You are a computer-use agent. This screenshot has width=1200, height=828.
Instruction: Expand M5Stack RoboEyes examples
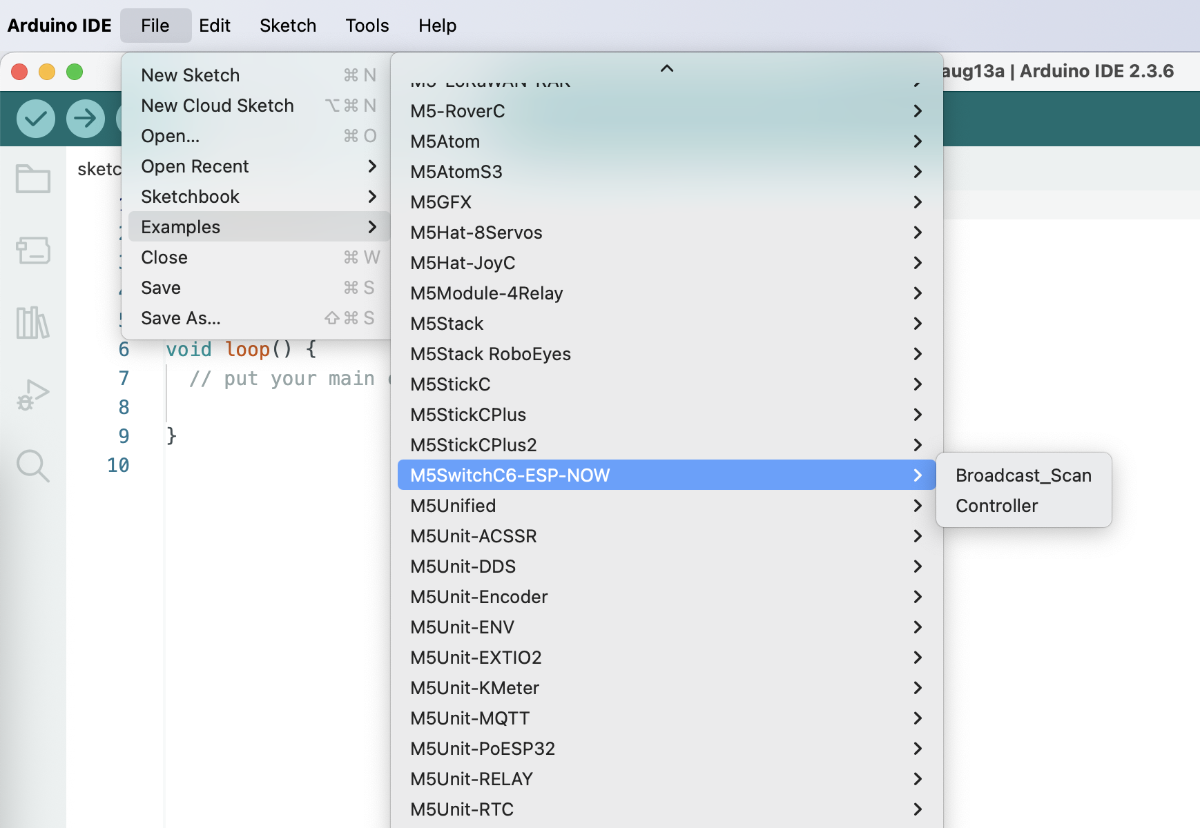pyautogui.click(x=667, y=354)
